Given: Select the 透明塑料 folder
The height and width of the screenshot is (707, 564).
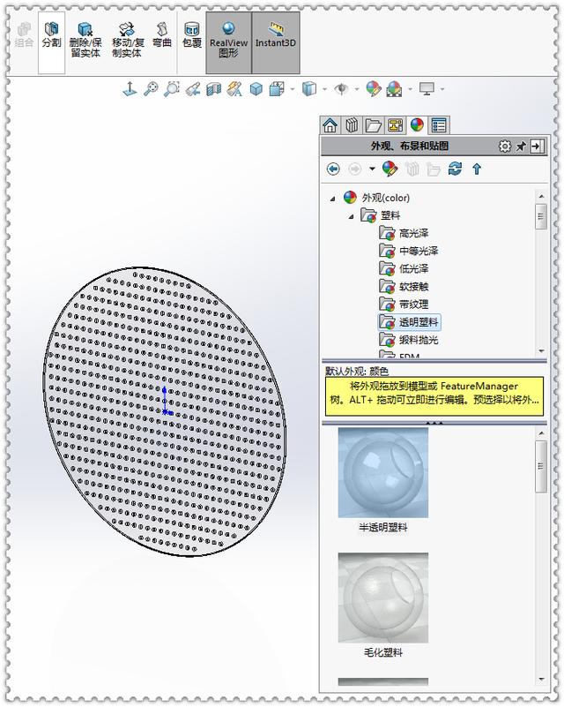Looking at the screenshot, I should tap(409, 322).
